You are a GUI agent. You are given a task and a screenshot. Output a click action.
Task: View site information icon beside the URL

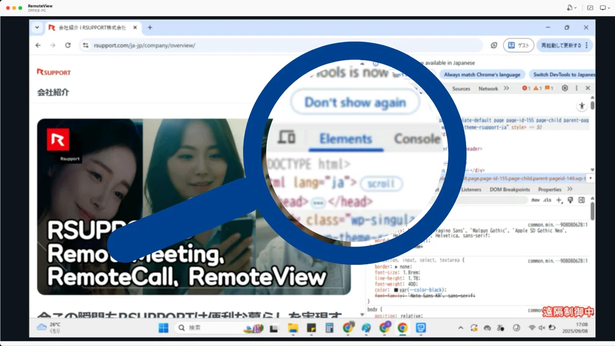coord(86,45)
